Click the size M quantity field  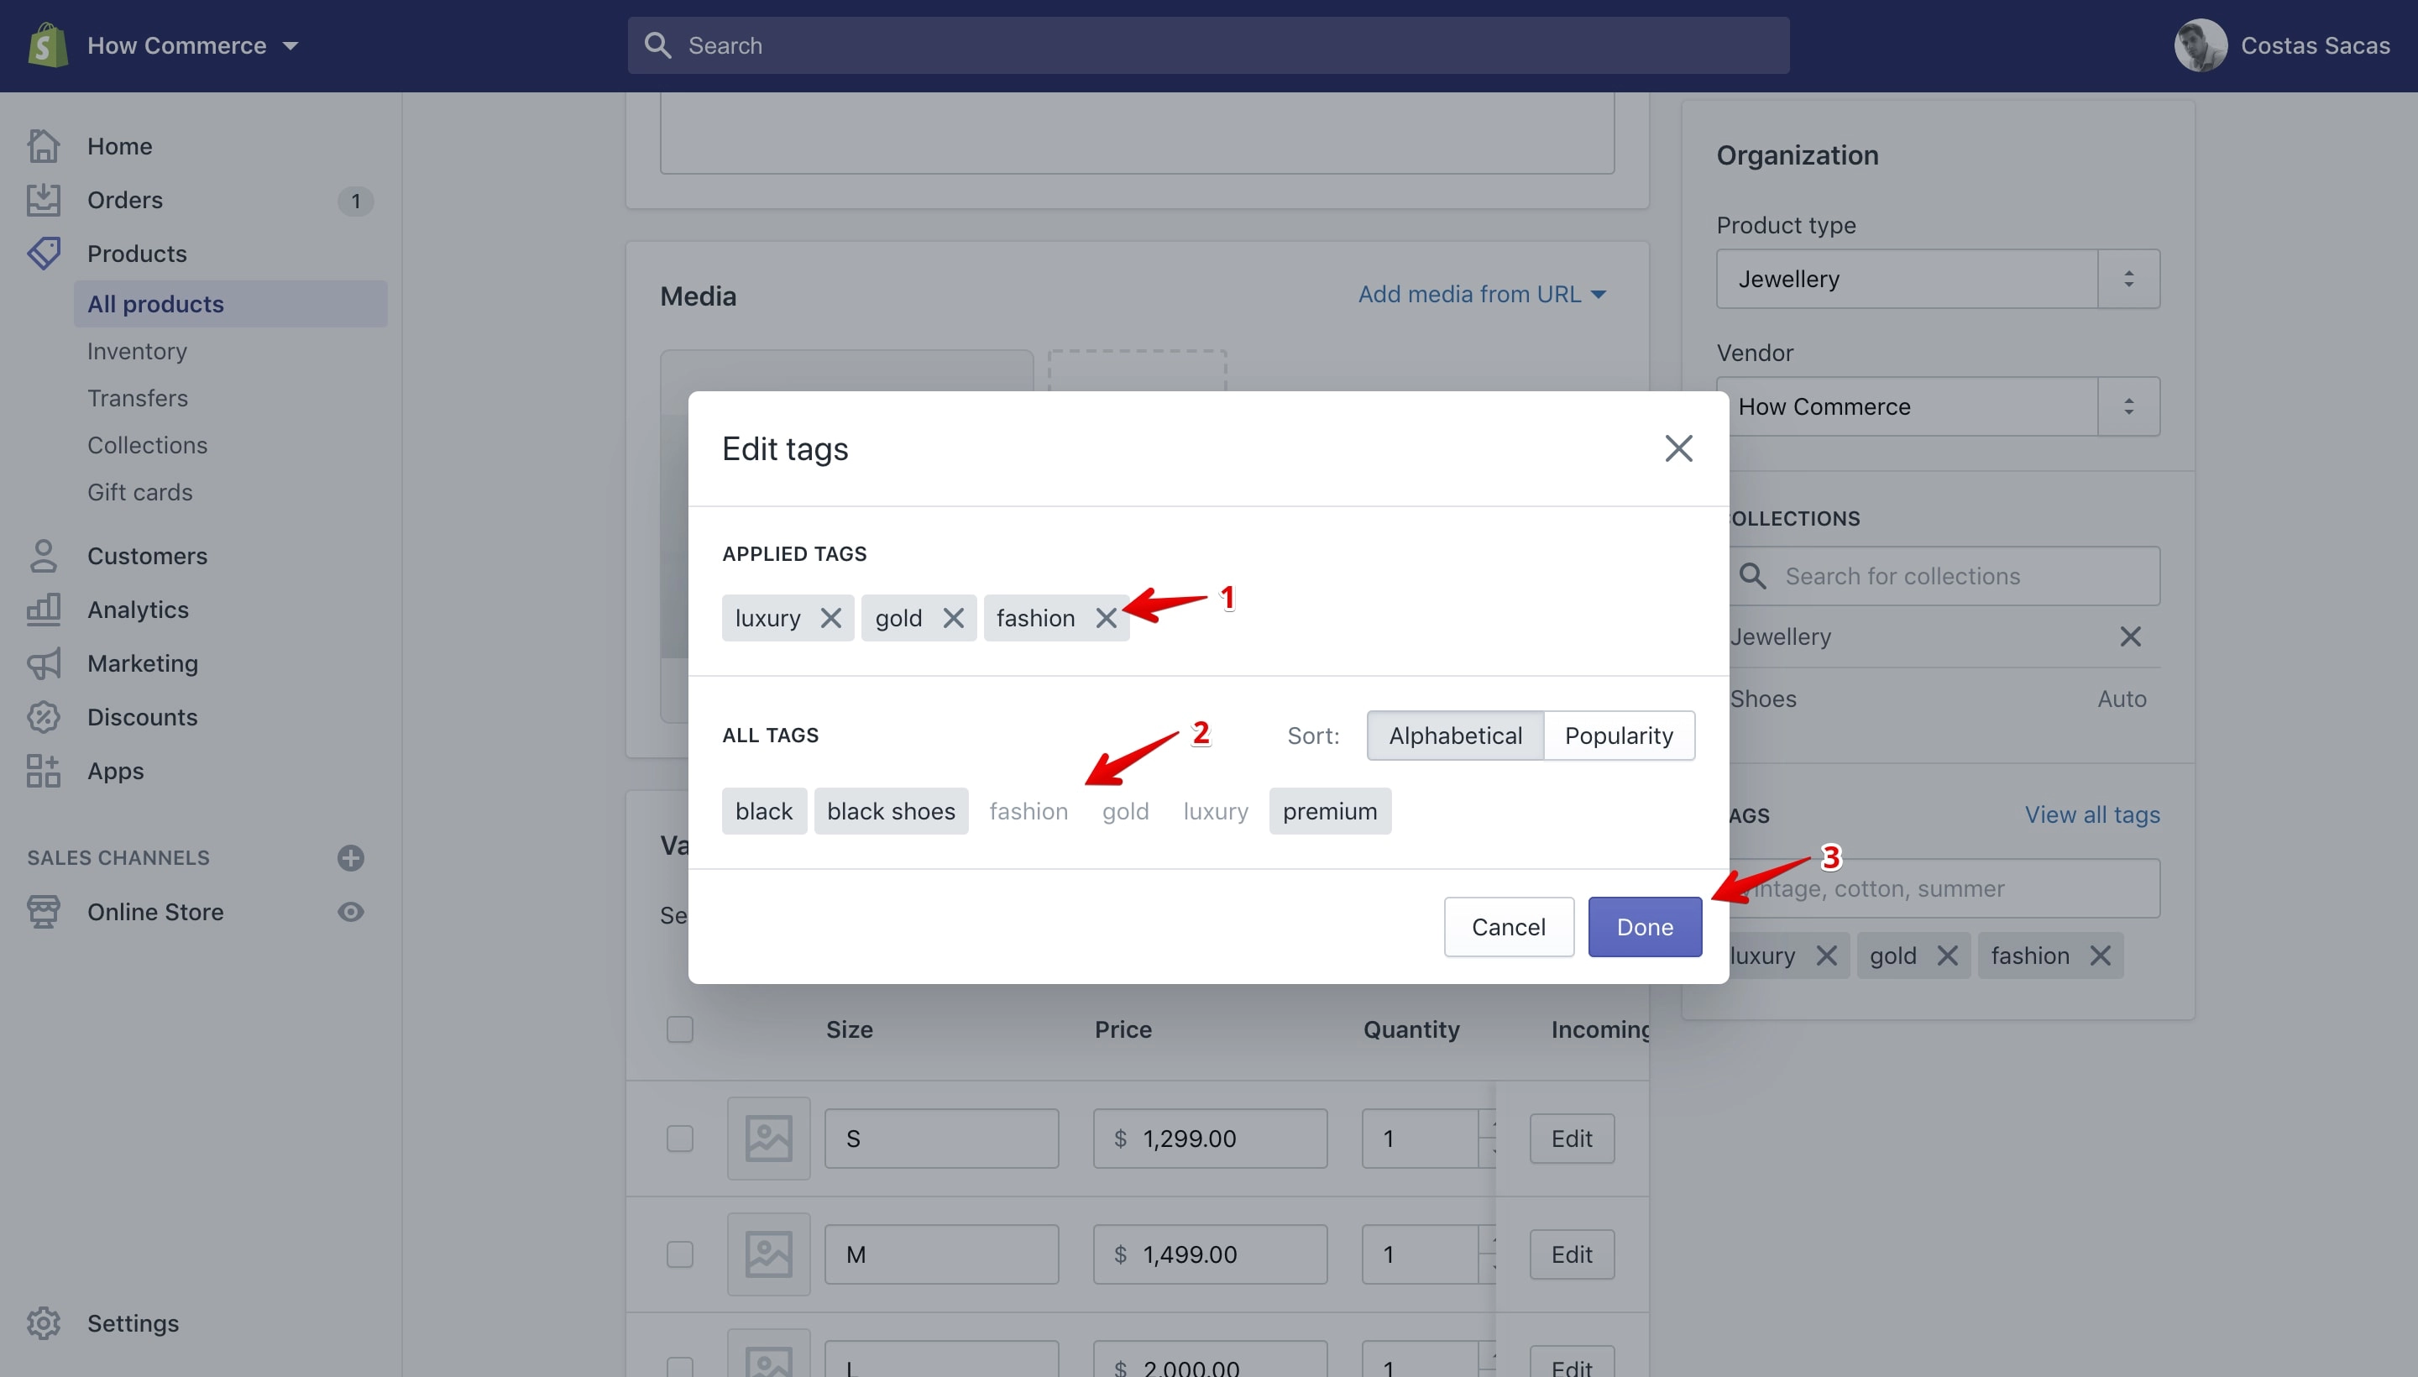(1421, 1254)
